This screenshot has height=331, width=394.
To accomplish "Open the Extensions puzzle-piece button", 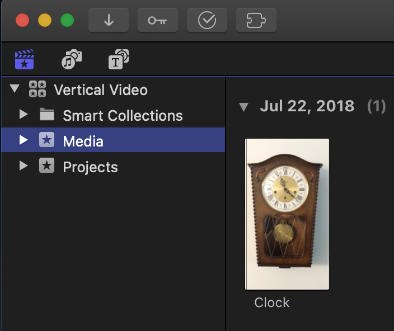I will click(x=256, y=21).
